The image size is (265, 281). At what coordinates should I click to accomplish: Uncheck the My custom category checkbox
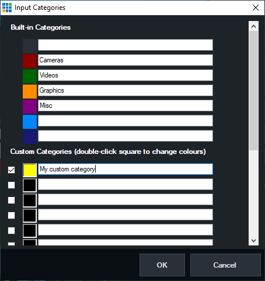[x=11, y=170]
